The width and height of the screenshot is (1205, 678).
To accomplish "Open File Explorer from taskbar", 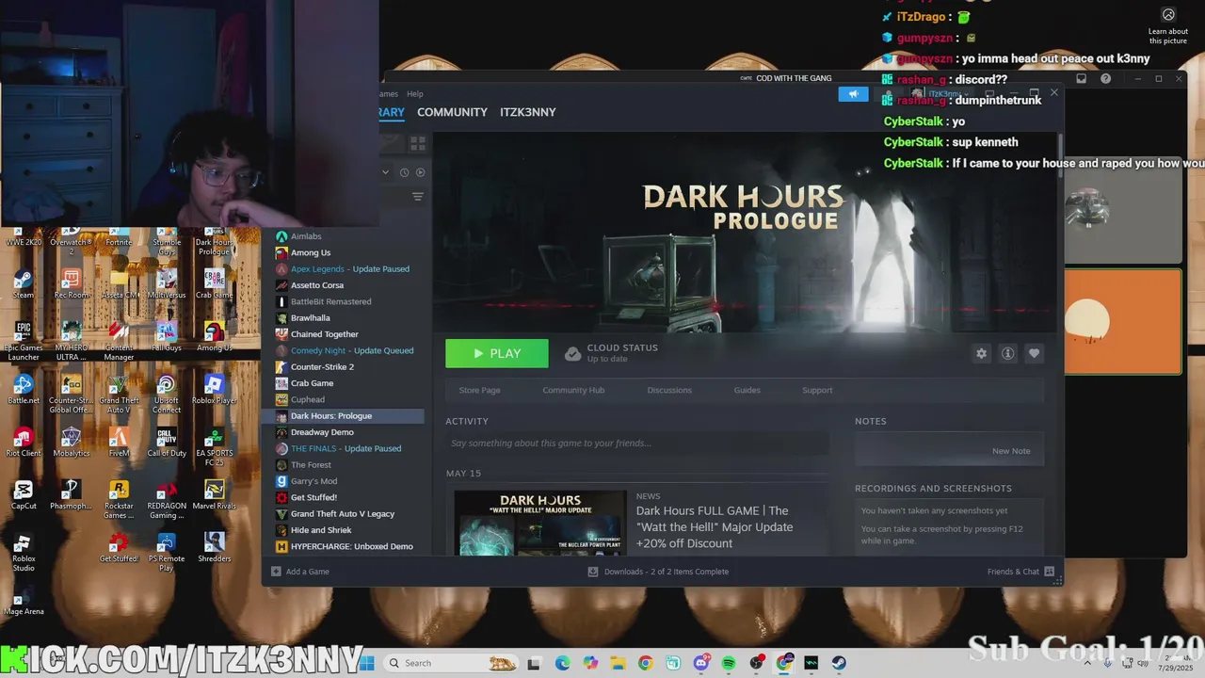I will tap(618, 663).
